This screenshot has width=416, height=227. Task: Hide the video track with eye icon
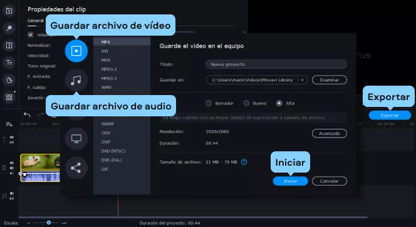(x=12, y=163)
